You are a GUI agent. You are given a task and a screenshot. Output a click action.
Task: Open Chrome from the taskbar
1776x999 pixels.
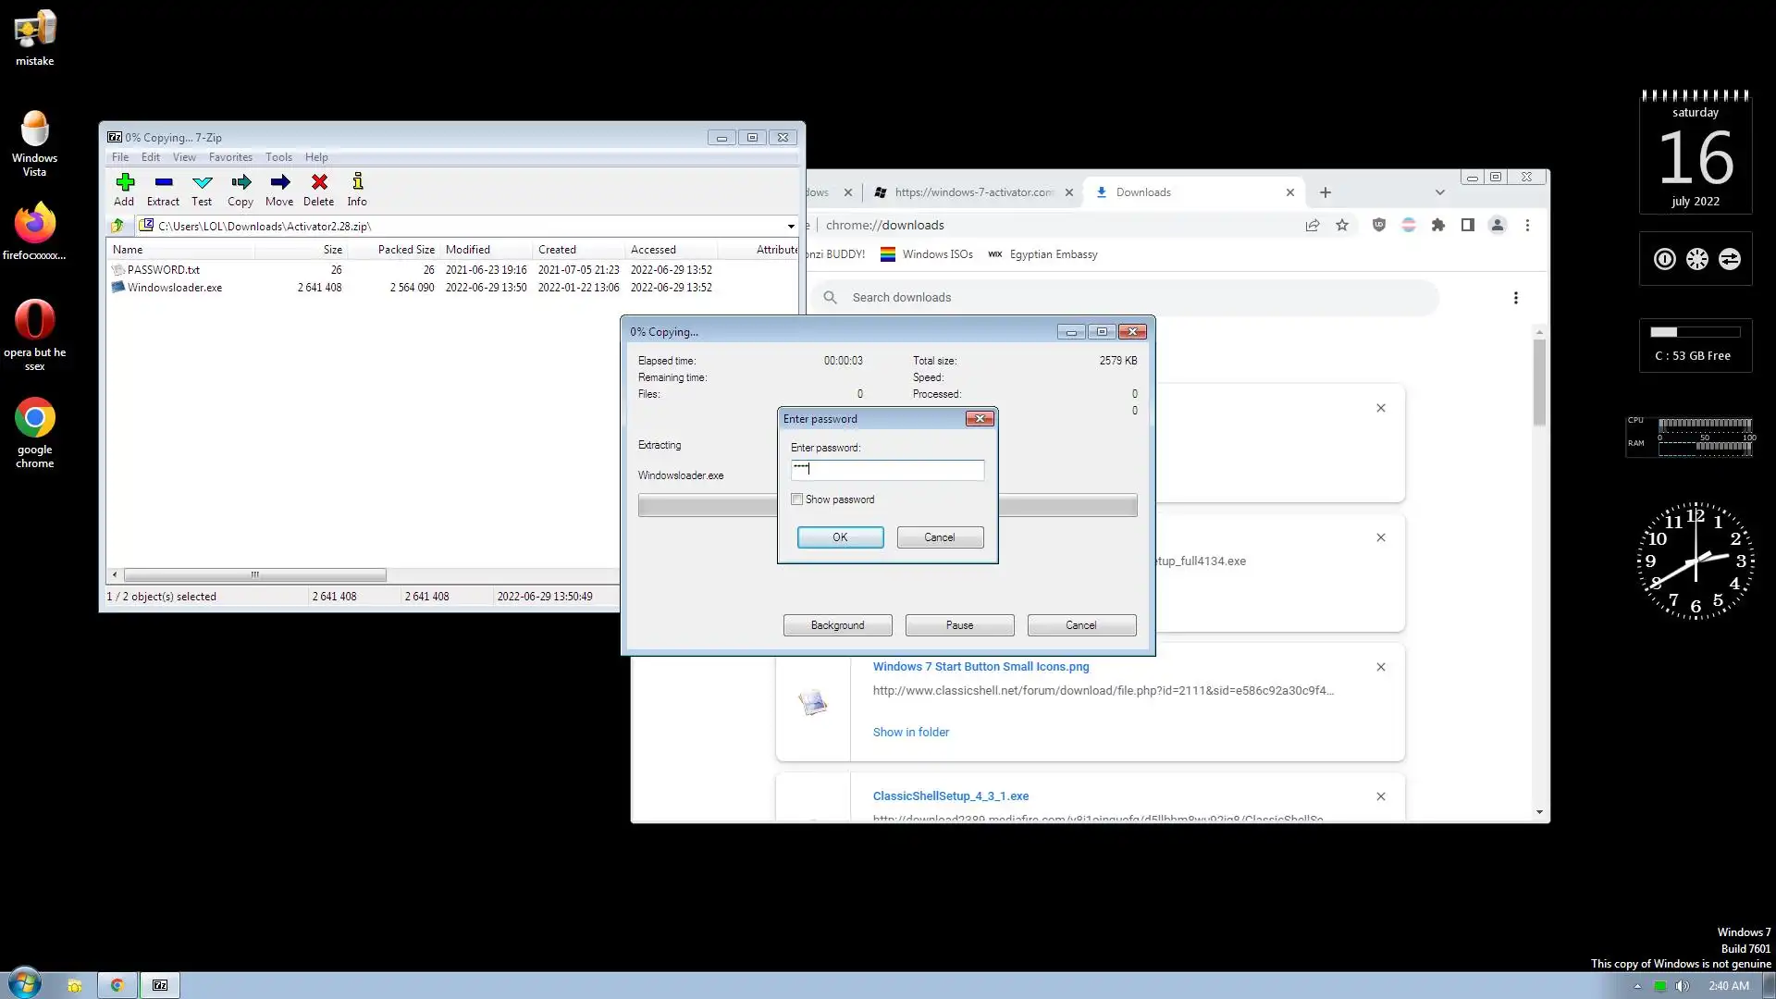[x=117, y=985]
